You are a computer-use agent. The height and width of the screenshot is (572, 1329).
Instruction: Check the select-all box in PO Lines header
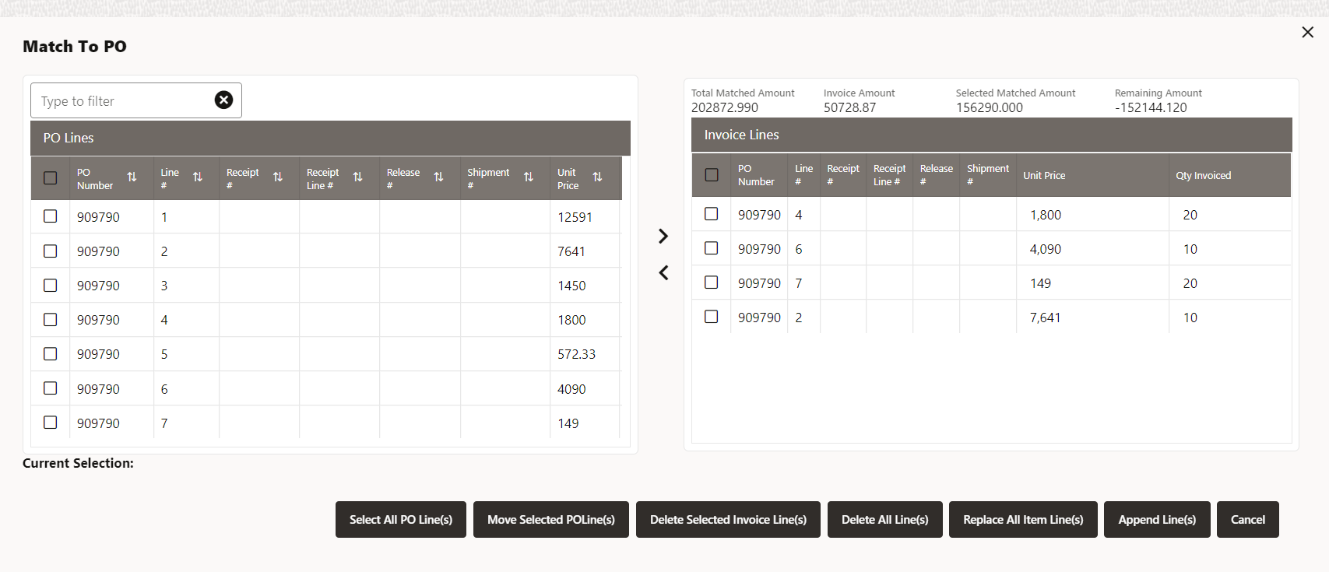(x=51, y=178)
